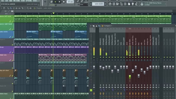
Task: Select next pattern with the right arrow
Action: tap(105, 4)
